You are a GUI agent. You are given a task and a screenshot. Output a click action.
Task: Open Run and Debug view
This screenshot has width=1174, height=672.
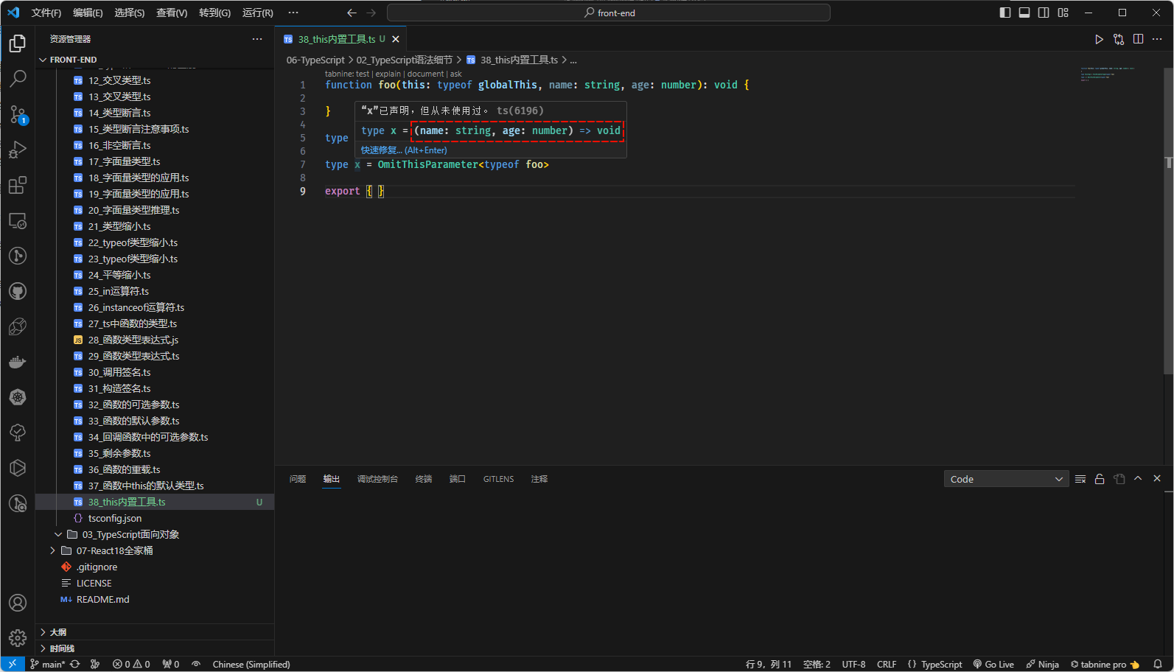[18, 150]
